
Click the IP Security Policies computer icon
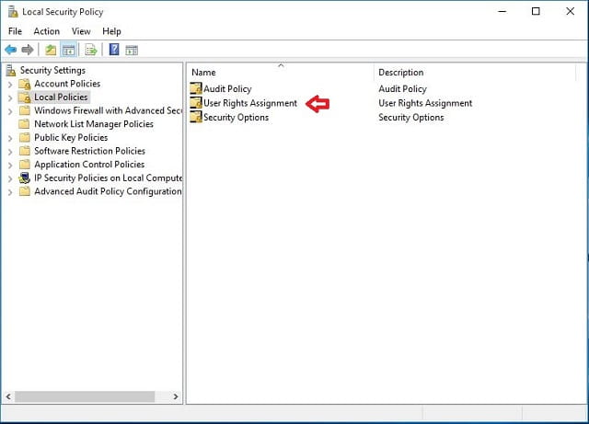click(25, 178)
